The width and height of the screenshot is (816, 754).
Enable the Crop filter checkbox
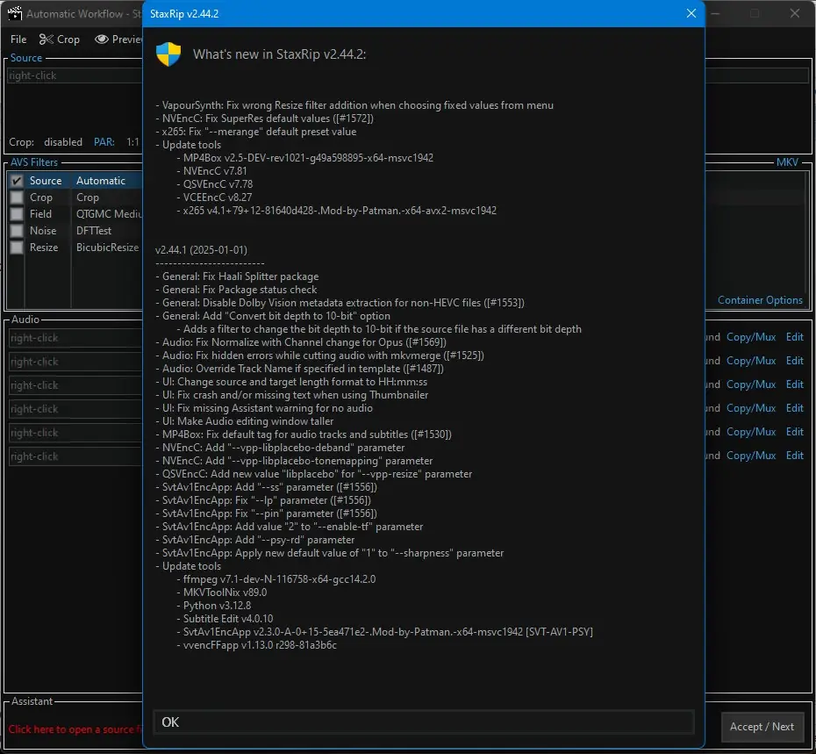pos(17,197)
